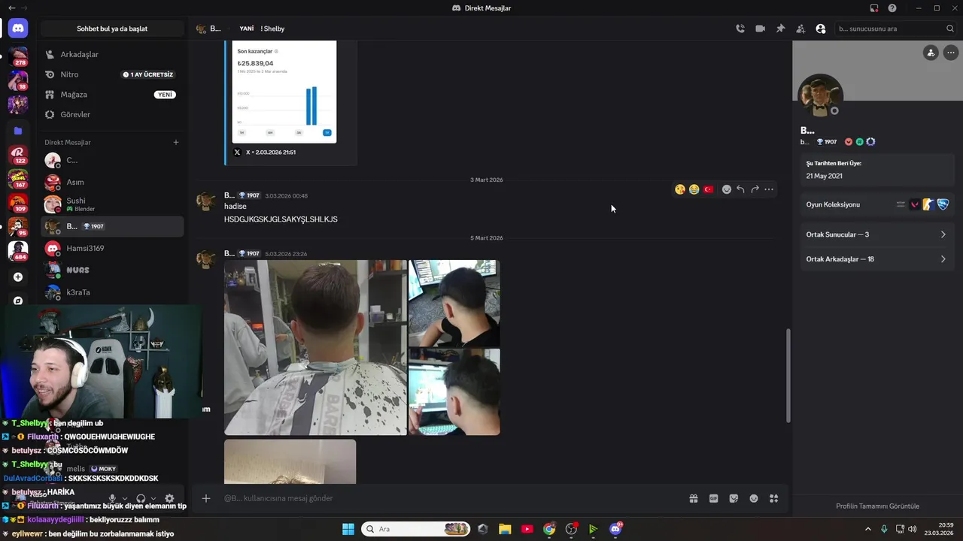
Task: Open user settings gear
Action: [x=169, y=498]
